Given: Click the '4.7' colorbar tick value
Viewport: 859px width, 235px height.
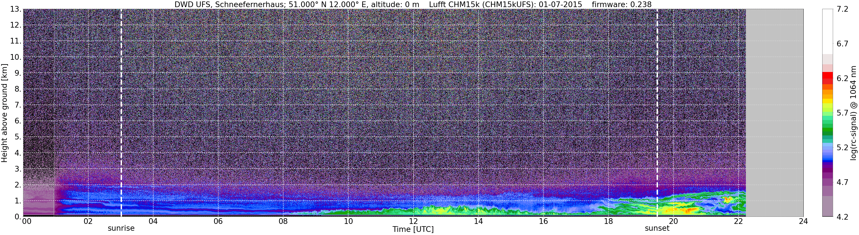Looking at the screenshot, I should tap(842, 182).
